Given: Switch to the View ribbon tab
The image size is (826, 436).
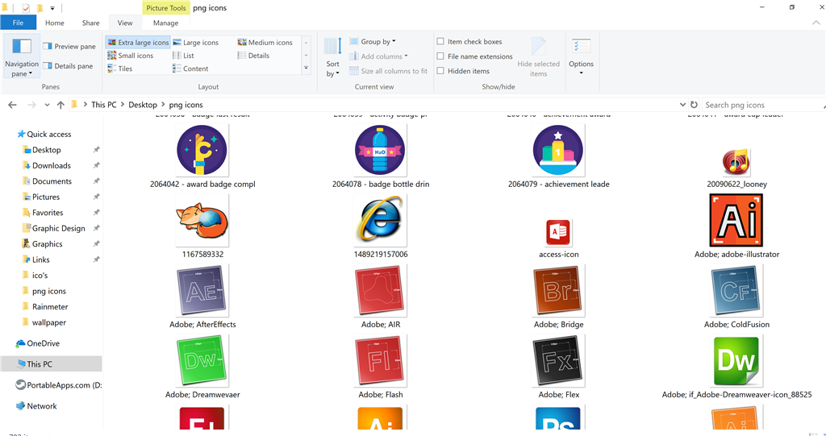Looking at the screenshot, I should point(125,23).
